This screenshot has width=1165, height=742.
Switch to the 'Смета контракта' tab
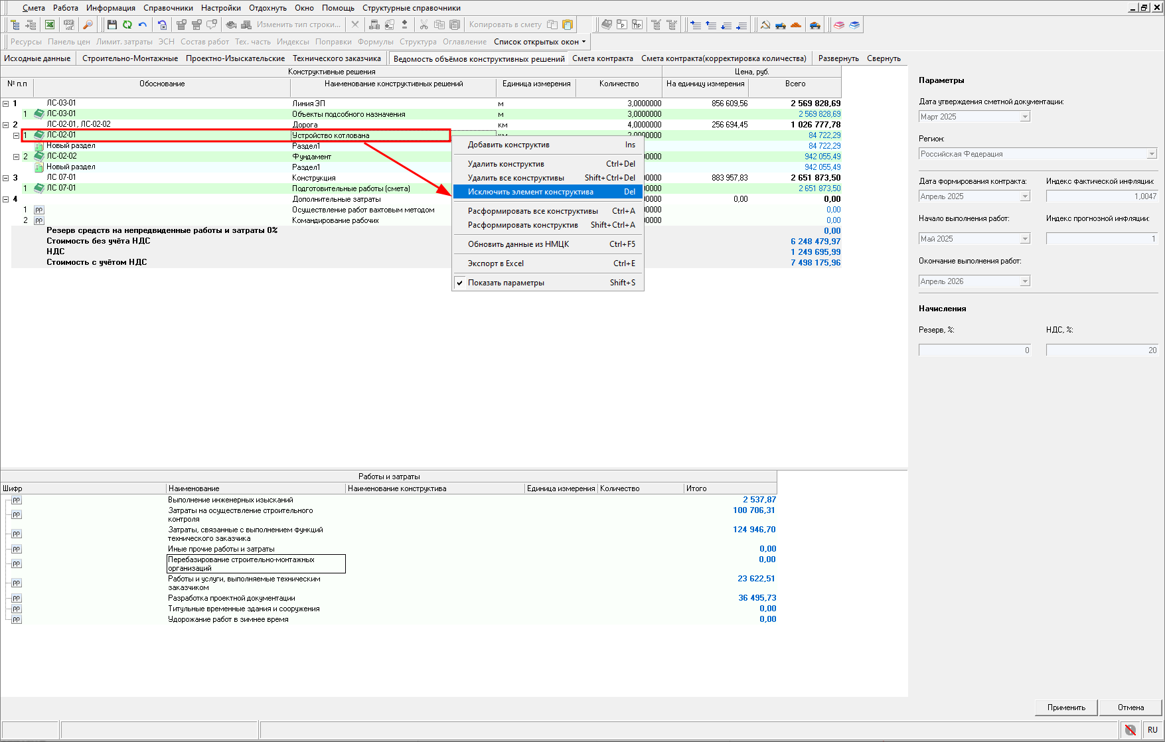click(602, 58)
